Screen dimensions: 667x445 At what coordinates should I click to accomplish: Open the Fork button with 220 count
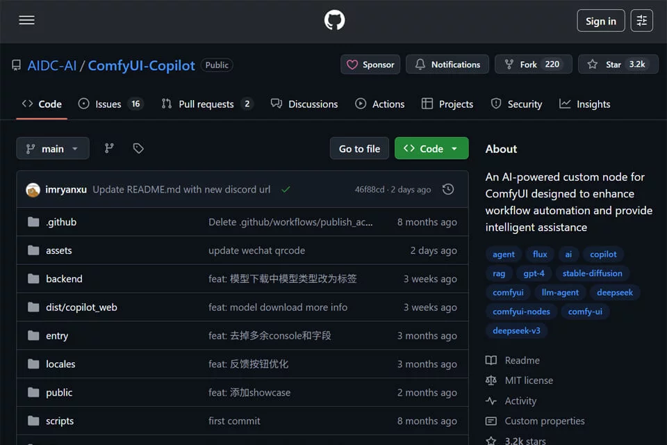tap(534, 64)
